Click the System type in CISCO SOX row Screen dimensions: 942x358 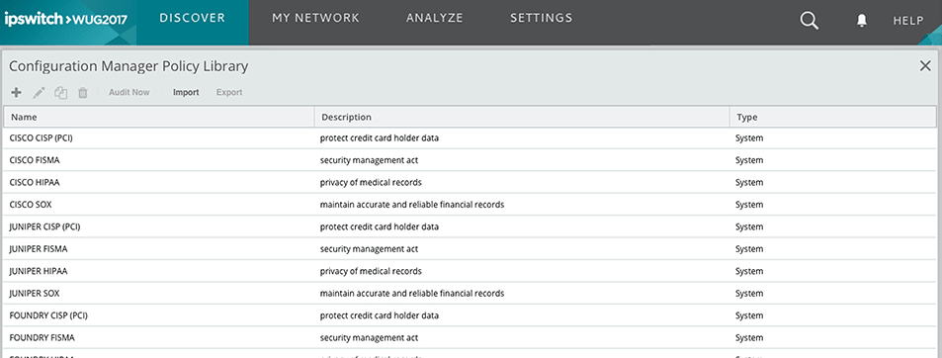point(749,205)
